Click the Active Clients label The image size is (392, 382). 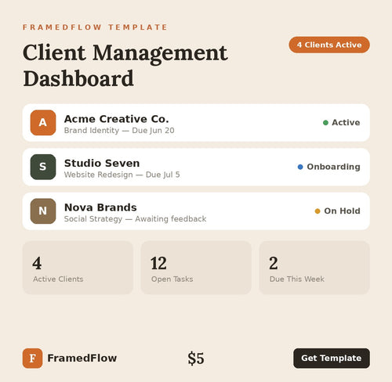tap(58, 279)
